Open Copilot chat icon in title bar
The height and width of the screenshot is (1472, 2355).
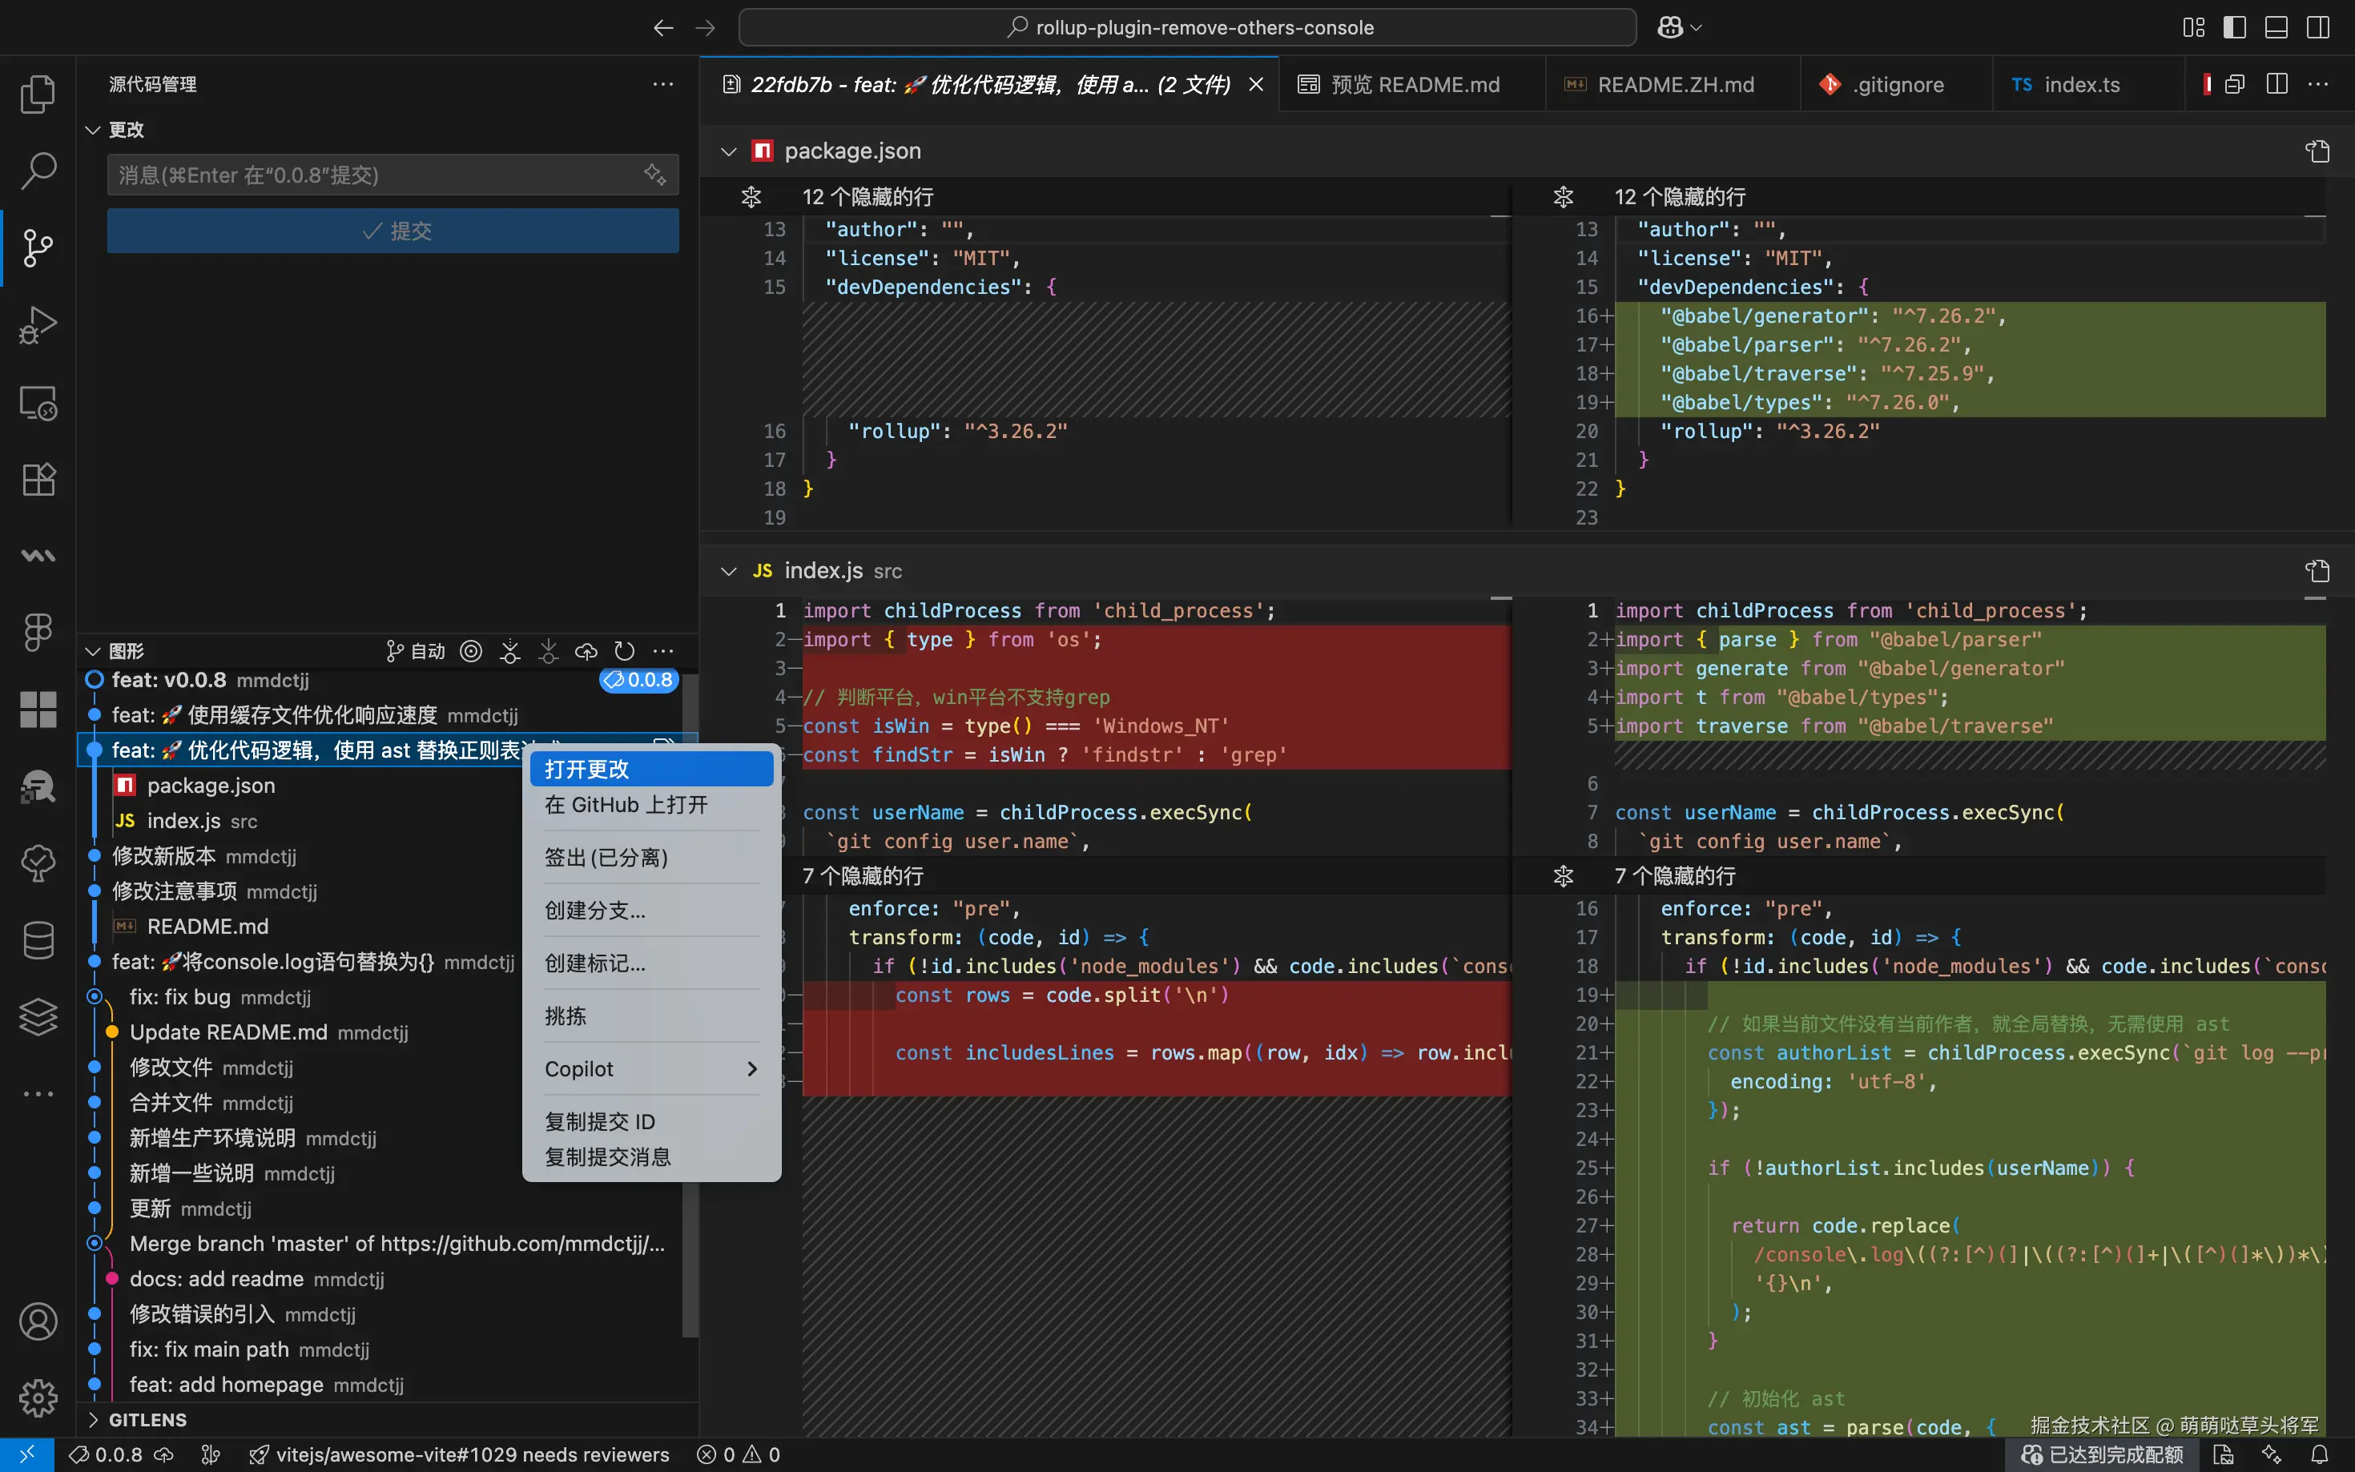[x=1671, y=27]
